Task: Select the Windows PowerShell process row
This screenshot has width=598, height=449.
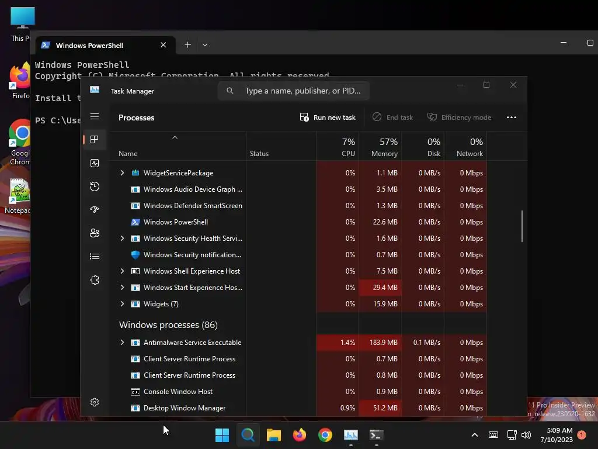Action: (x=298, y=222)
